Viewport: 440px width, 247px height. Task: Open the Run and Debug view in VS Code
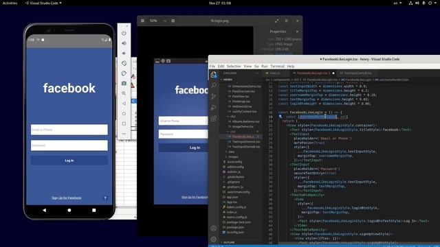tap(214, 108)
